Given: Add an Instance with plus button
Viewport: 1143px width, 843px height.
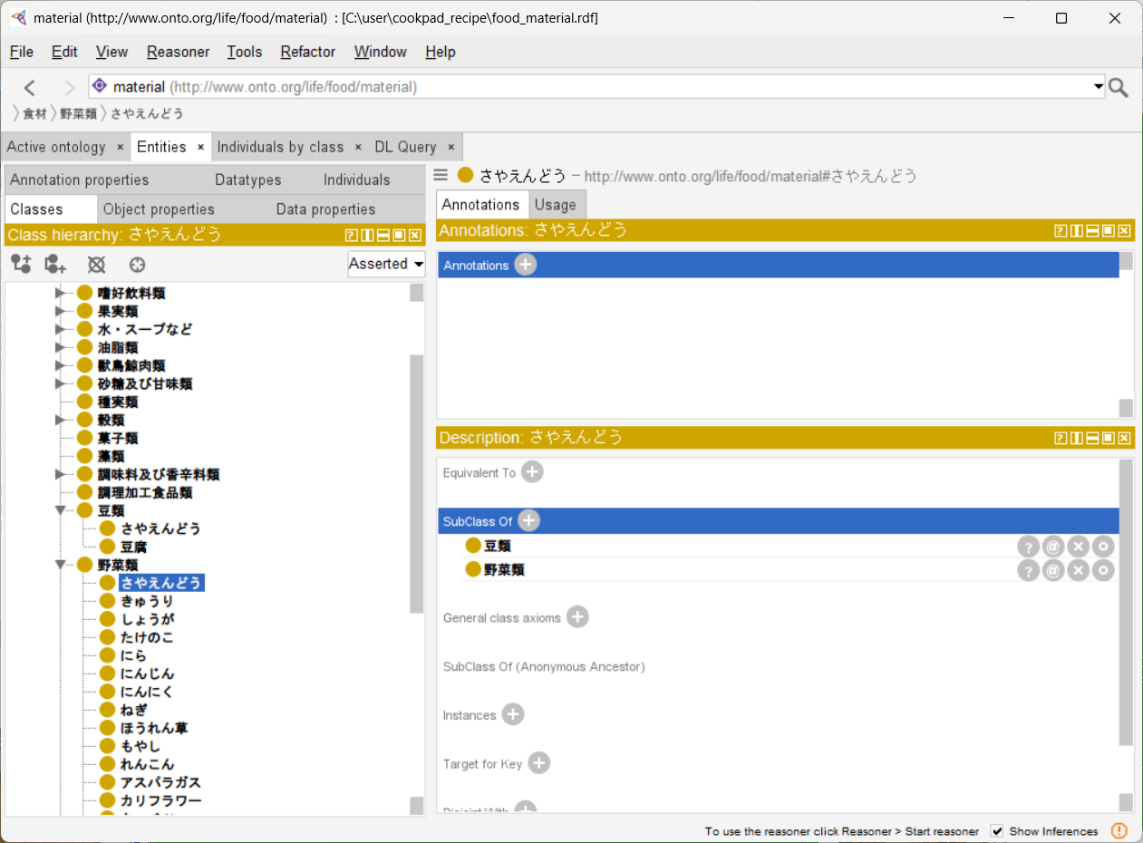Looking at the screenshot, I should 513,715.
